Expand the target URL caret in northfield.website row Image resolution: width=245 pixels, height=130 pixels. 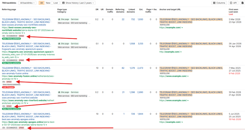(x=182, y=28)
